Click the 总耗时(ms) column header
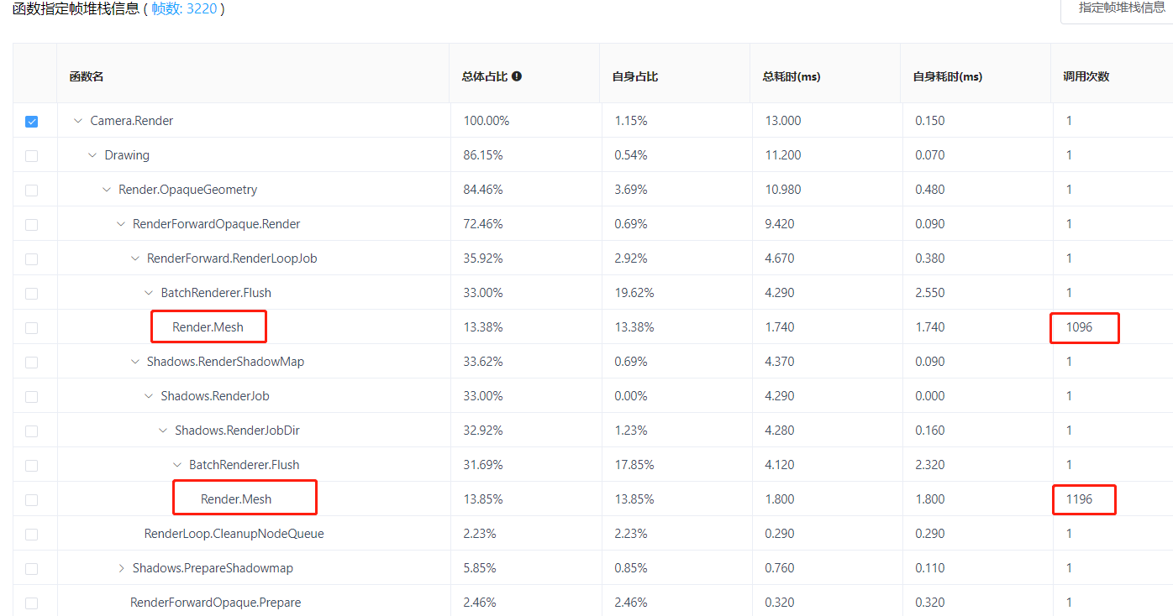Viewport: 1173px width, 616px height. point(792,76)
